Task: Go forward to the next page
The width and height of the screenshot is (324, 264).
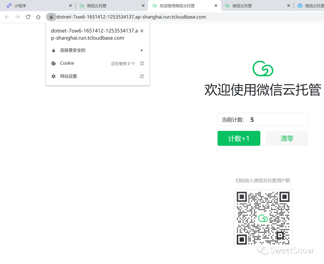Action: coord(18,17)
